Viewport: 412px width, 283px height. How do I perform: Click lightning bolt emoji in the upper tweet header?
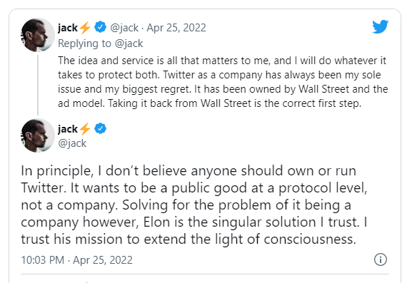coord(84,27)
